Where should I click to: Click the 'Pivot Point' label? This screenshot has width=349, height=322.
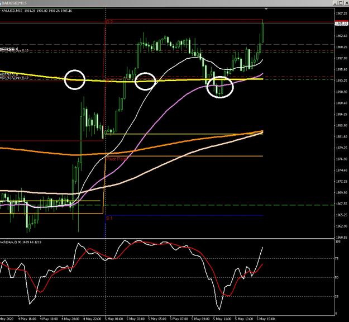coord(117,159)
